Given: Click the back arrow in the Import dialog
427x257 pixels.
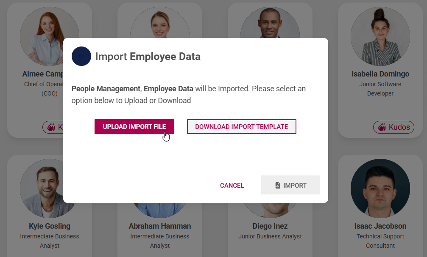Looking at the screenshot, I should coord(81,56).
